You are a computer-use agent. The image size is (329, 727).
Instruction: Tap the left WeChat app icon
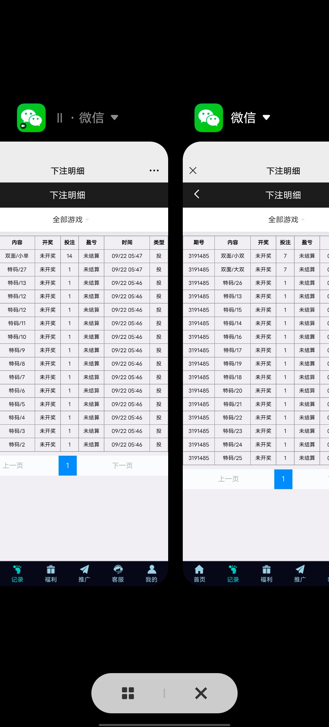31,118
